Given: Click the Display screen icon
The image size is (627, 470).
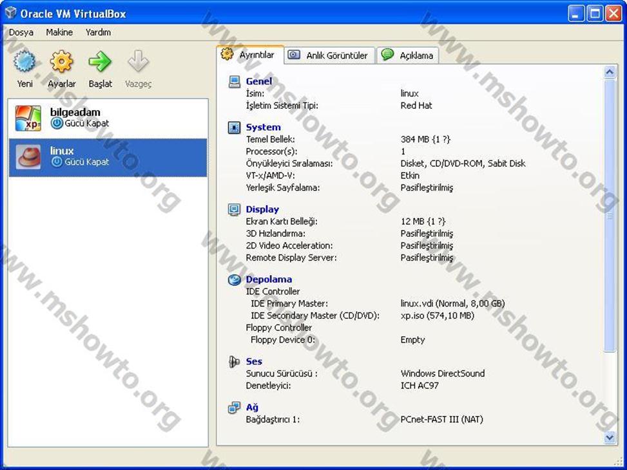Looking at the screenshot, I should click(235, 209).
